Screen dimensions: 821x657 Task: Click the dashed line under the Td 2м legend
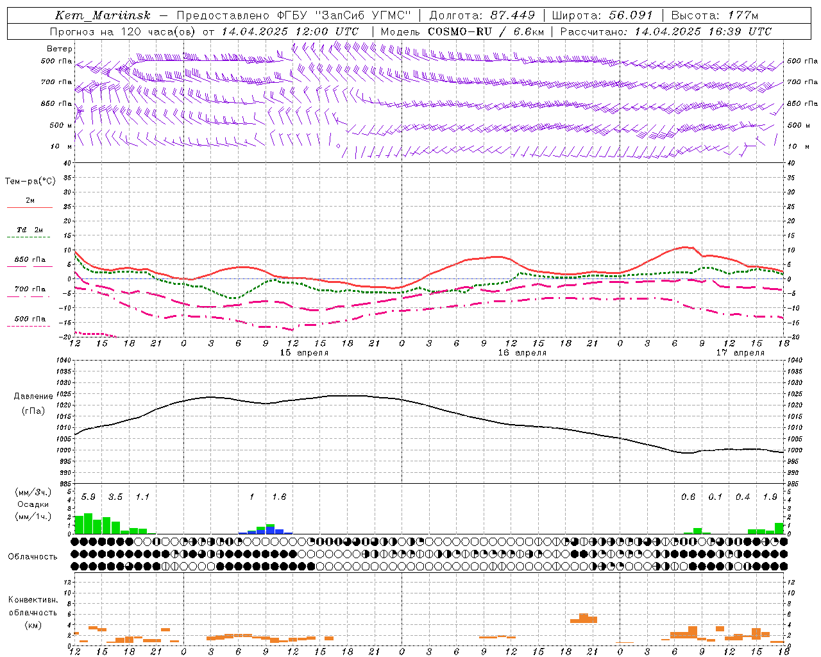(28, 237)
